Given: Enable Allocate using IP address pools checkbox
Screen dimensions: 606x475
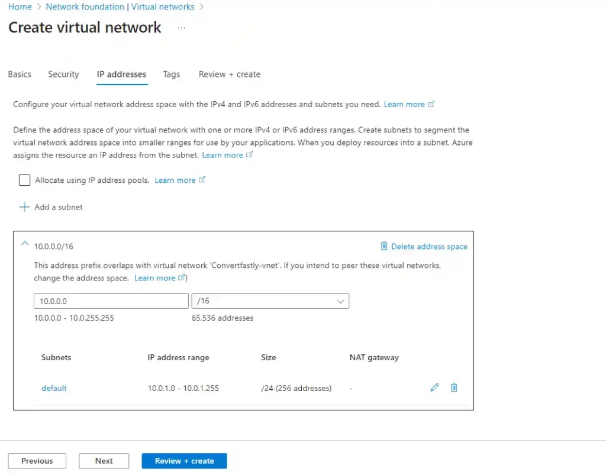Looking at the screenshot, I should [24, 180].
